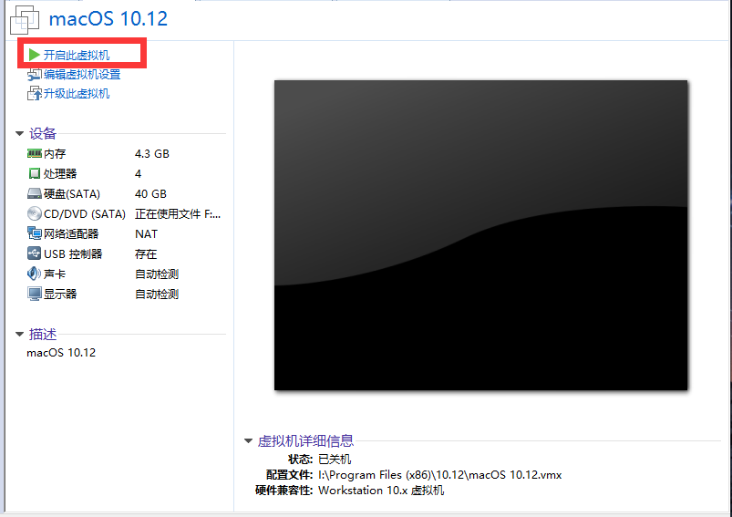Image resolution: width=732 pixels, height=517 pixels.
Task: Click the display (显示器) monitor icon
Action: pos(34,294)
